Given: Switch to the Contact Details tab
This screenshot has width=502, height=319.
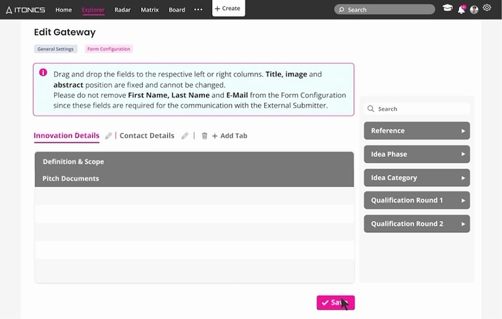Looking at the screenshot, I should [147, 136].
